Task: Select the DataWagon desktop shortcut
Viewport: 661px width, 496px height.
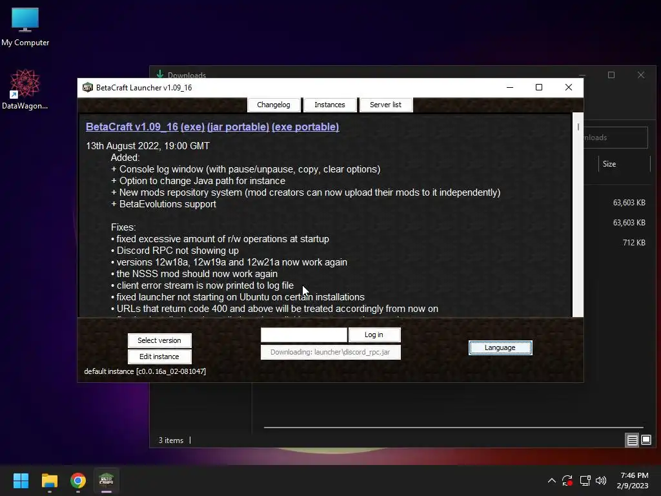Action: point(25,89)
